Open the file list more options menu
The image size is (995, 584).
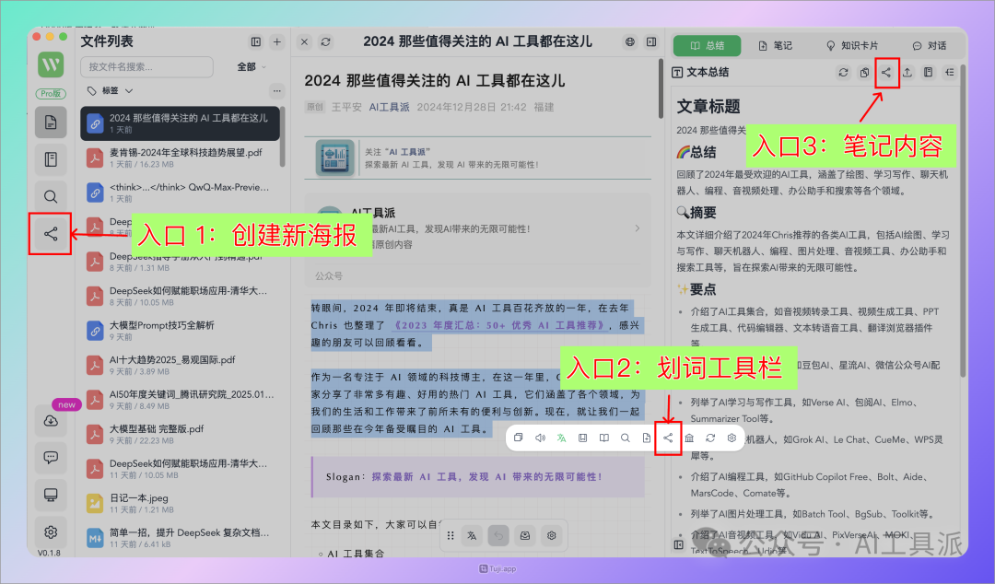[276, 91]
